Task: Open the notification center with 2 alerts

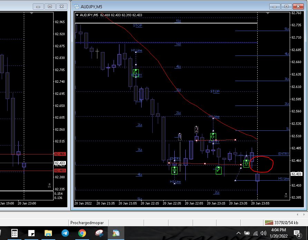Action: 297,233
